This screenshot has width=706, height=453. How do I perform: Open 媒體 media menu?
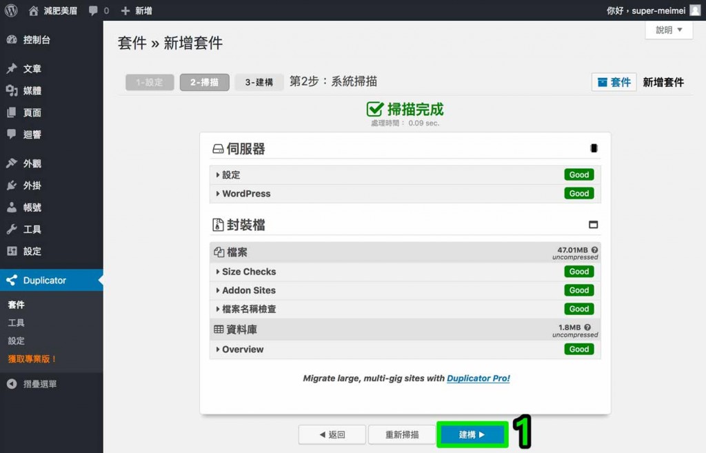coord(51,90)
